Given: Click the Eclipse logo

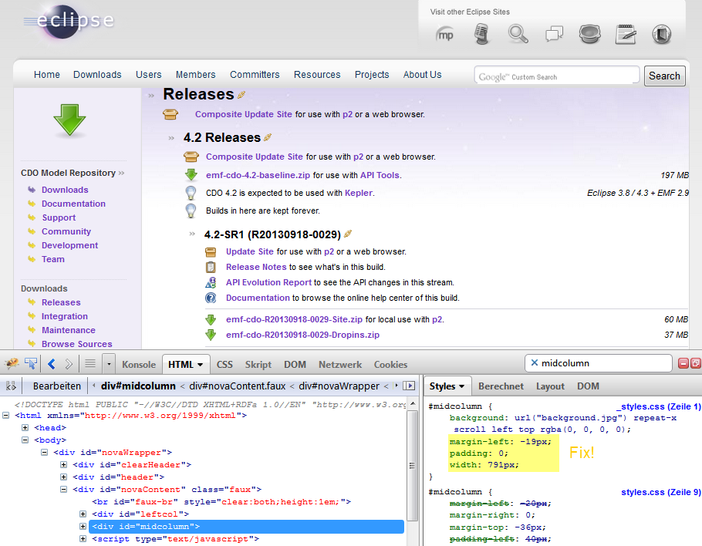Looking at the screenshot, I should [x=69, y=21].
